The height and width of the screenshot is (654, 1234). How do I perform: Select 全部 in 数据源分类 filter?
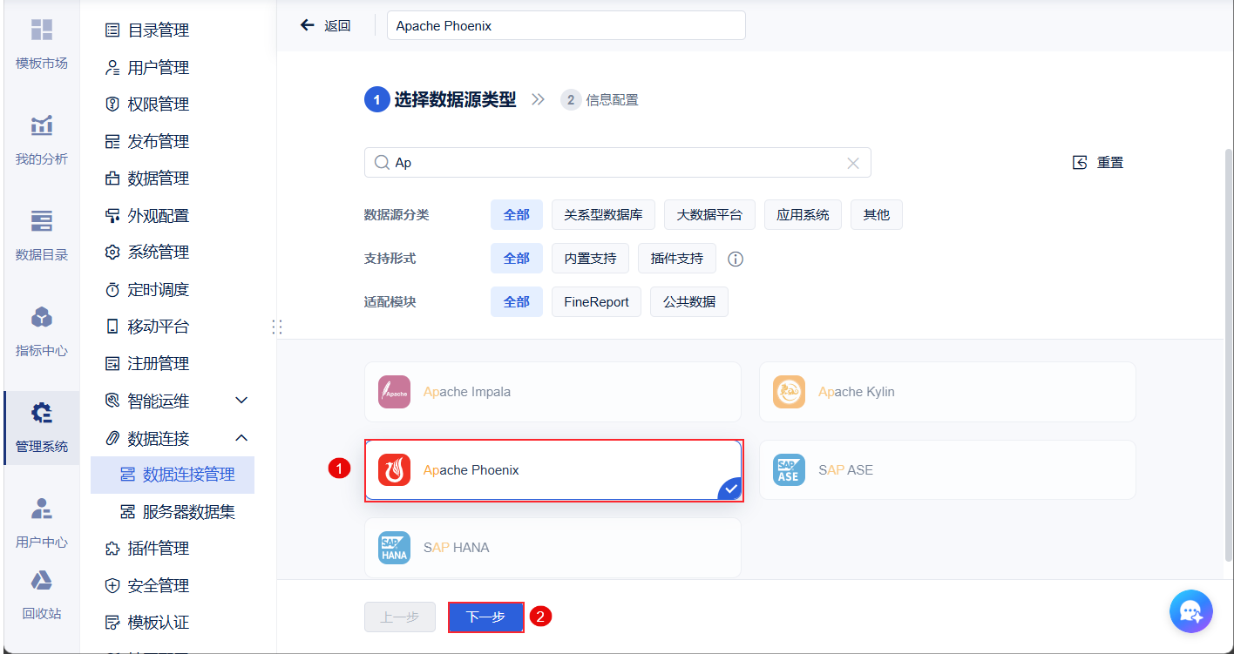coord(517,215)
